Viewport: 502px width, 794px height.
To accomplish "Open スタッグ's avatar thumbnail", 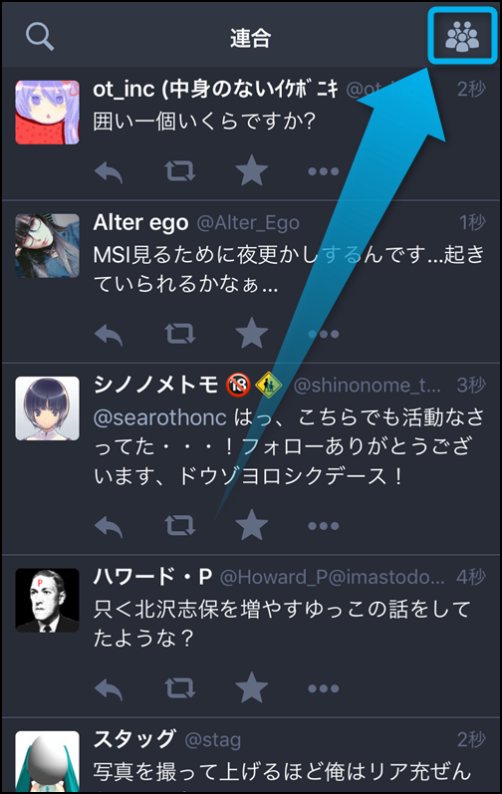I will (47, 761).
